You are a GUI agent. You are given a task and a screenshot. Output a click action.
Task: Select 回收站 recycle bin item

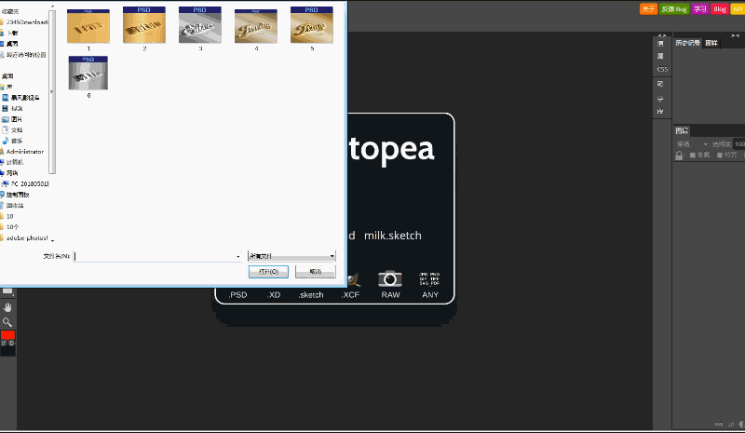point(13,206)
